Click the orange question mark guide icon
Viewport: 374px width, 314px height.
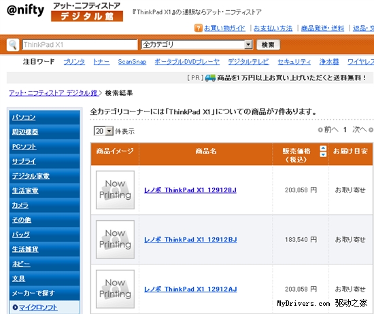click(x=199, y=28)
